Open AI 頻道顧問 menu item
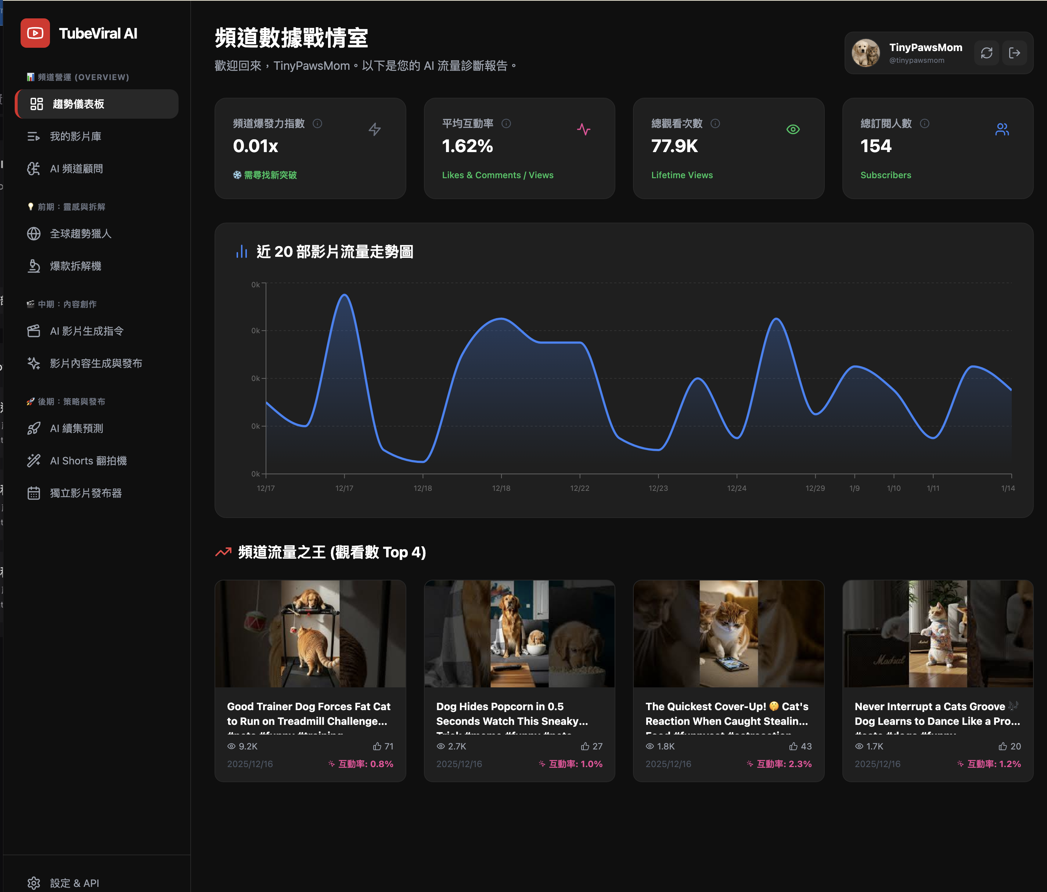Image resolution: width=1047 pixels, height=892 pixels. pyautogui.click(x=97, y=169)
